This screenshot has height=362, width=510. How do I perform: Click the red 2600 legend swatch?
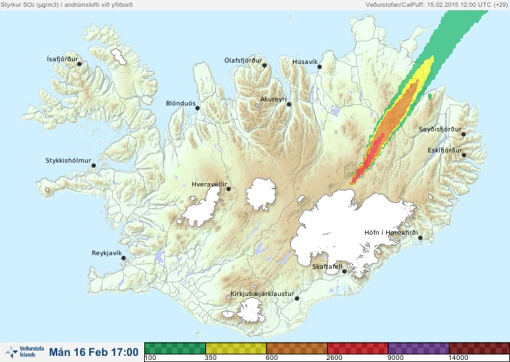358,348
